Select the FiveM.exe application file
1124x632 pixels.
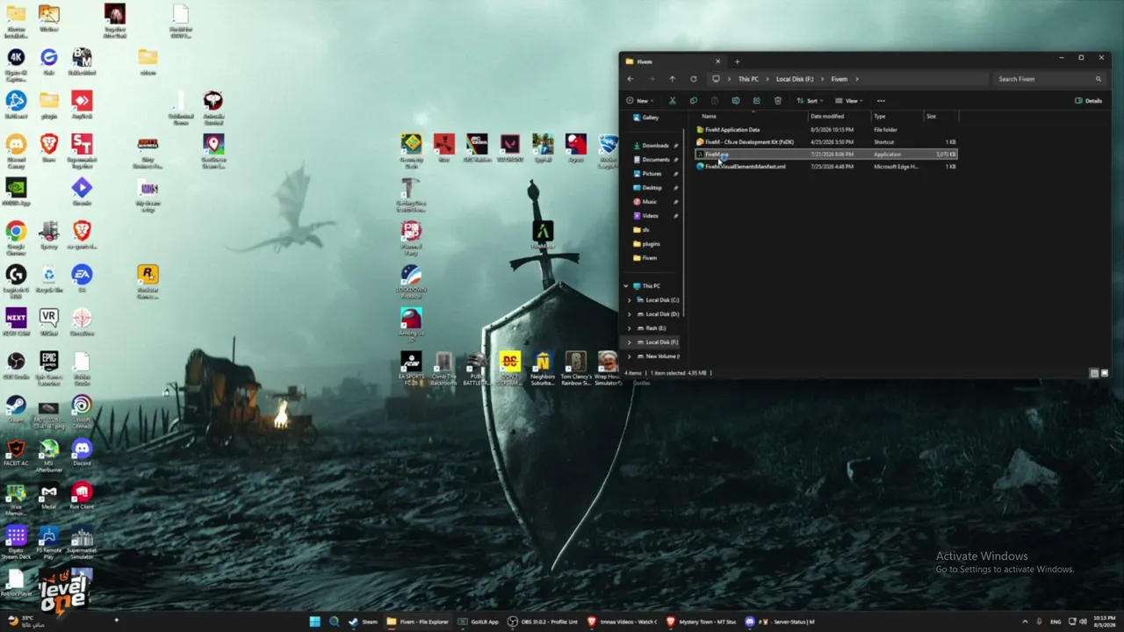pos(825,154)
